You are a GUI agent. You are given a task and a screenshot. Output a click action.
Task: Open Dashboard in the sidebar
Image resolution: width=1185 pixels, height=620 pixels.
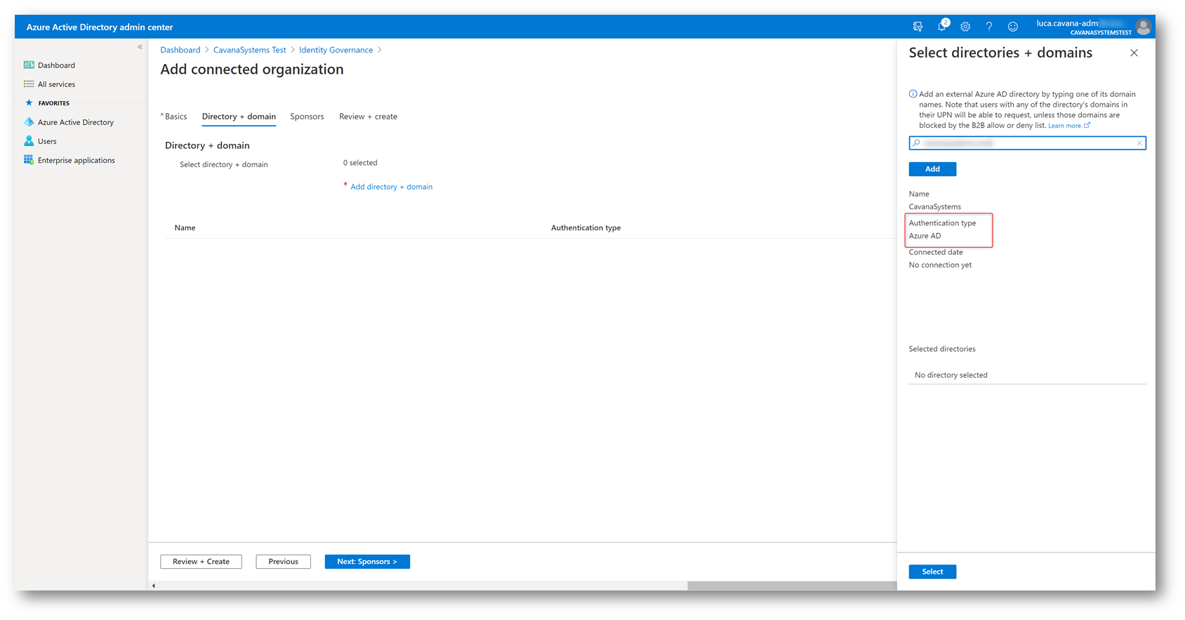[56, 65]
